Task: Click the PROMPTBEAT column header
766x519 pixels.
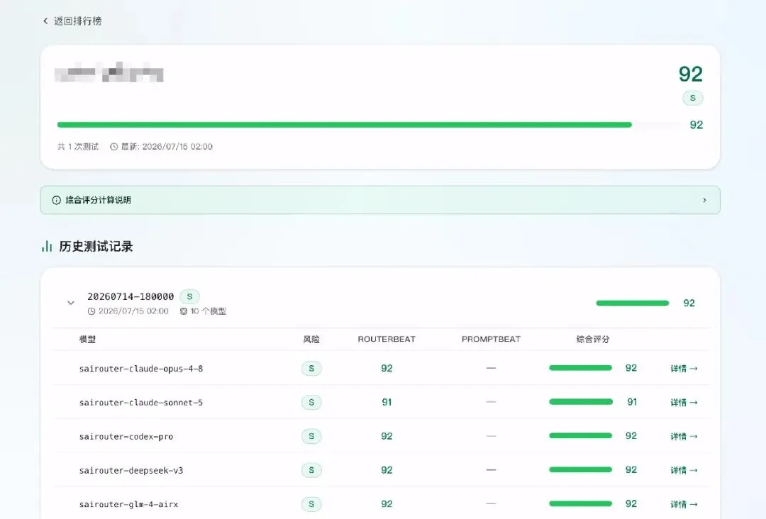Action: pyautogui.click(x=491, y=340)
